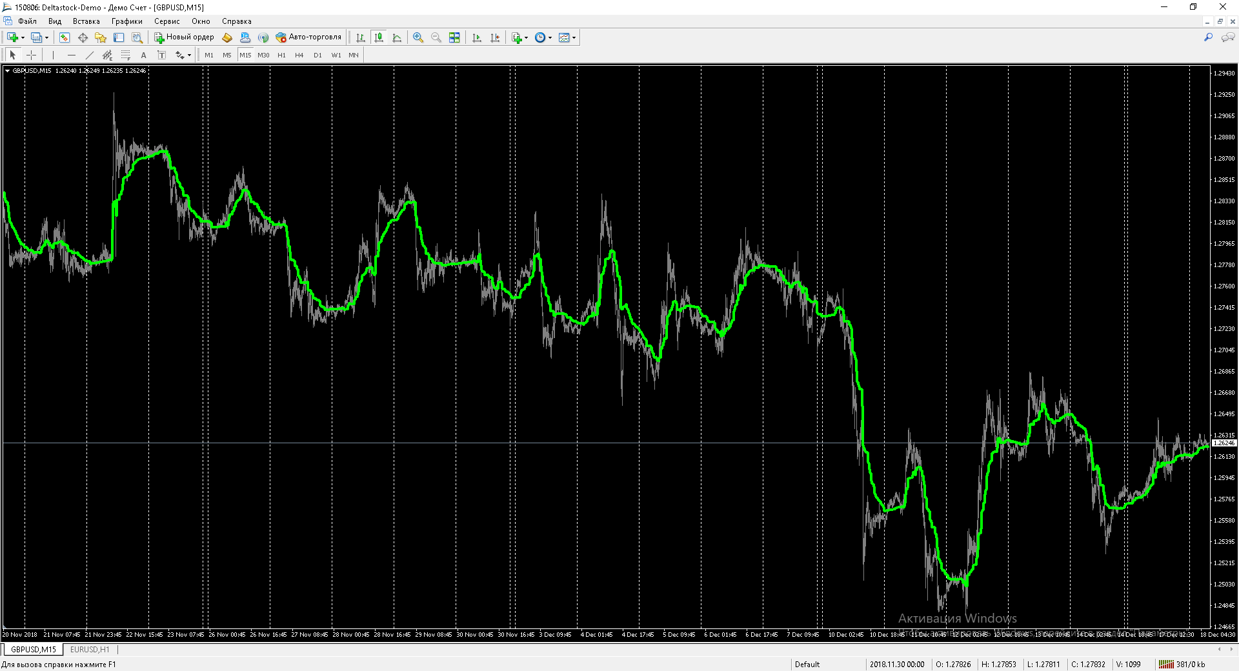Zoom out on the chart
The width and height of the screenshot is (1239, 671).
pyautogui.click(x=436, y=37)
